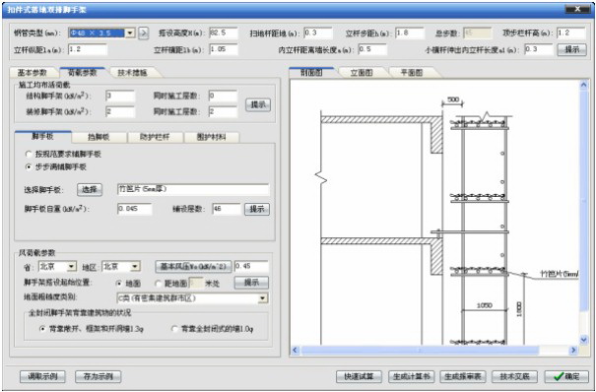Screen dimensions: 596x392
Task: Open the 挡脚板 sub-tab
Action: (x=99, y=137)
